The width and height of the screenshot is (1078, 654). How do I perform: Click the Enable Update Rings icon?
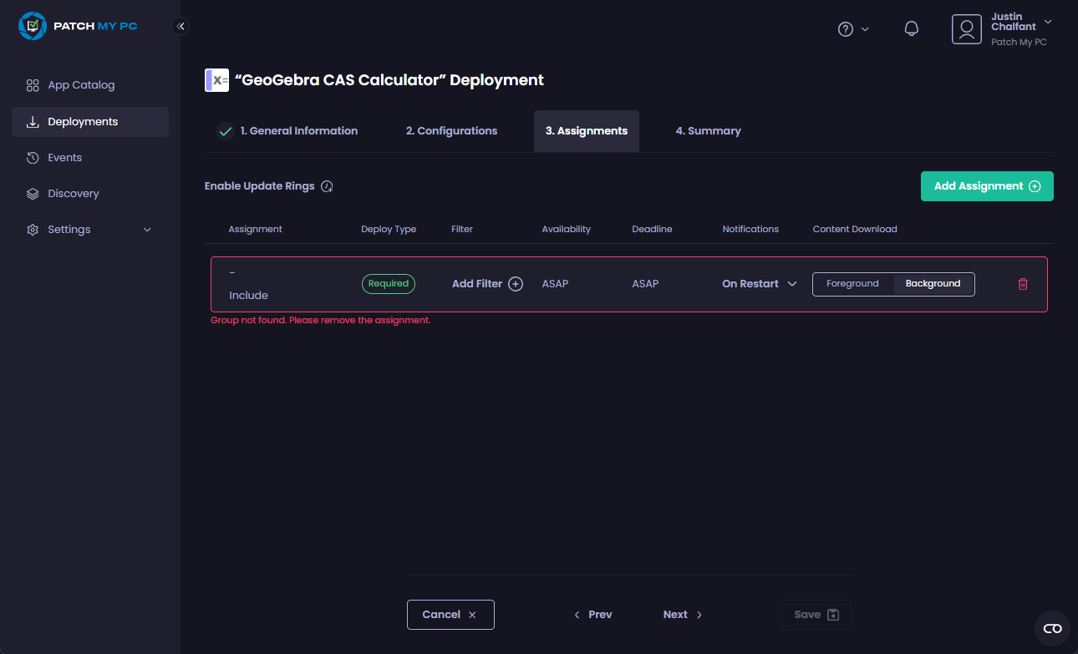click(x=328, y=186)
